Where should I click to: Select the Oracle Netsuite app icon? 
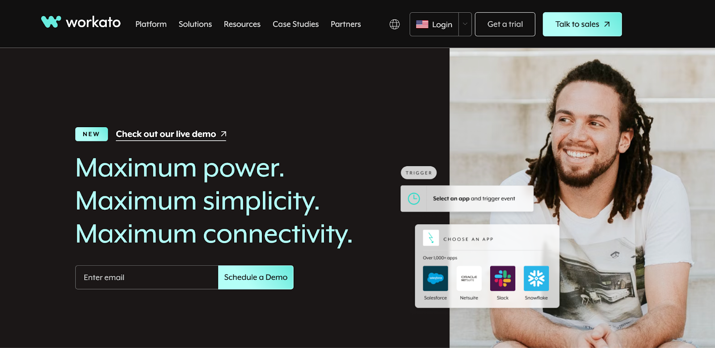tap(469, 278)
